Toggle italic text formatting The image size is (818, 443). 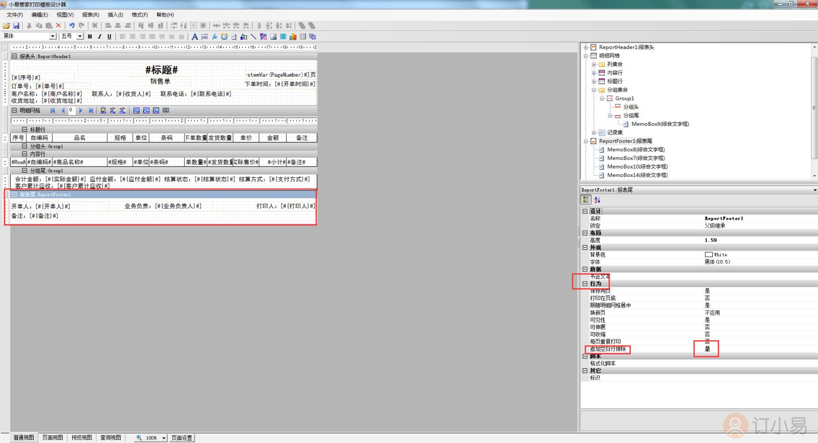coord(100,37)
